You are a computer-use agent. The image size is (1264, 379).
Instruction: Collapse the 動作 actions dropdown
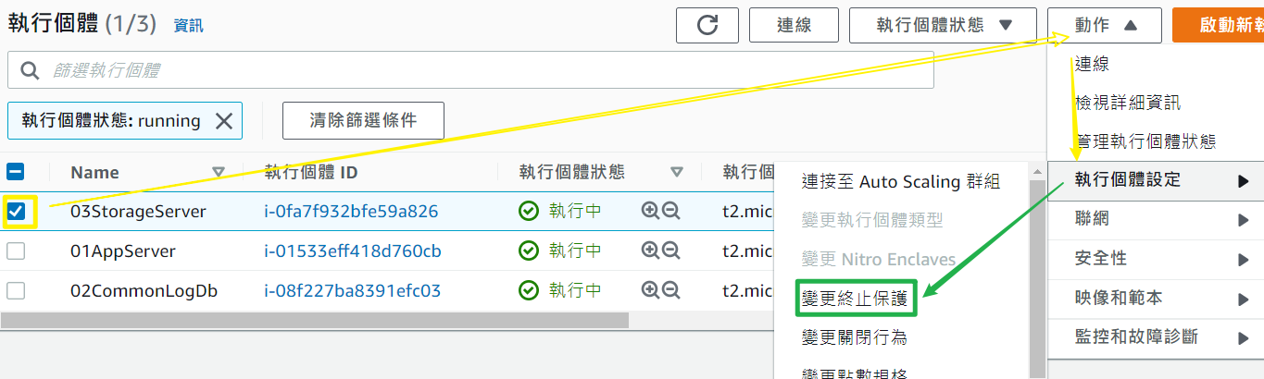[1105, 25]
